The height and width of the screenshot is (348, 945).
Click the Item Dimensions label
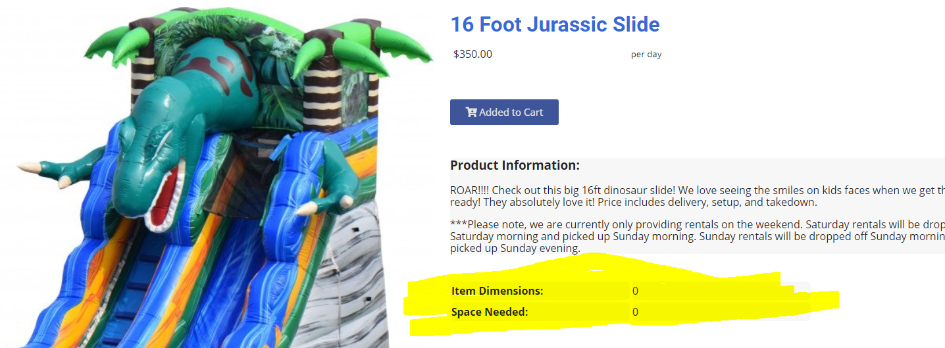click(498, 291)
